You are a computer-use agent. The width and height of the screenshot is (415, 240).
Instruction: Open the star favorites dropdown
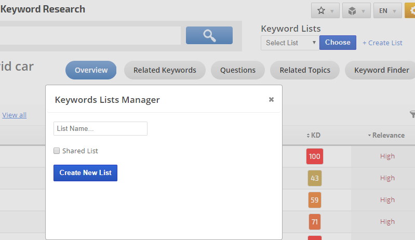[x=325, y=10]
